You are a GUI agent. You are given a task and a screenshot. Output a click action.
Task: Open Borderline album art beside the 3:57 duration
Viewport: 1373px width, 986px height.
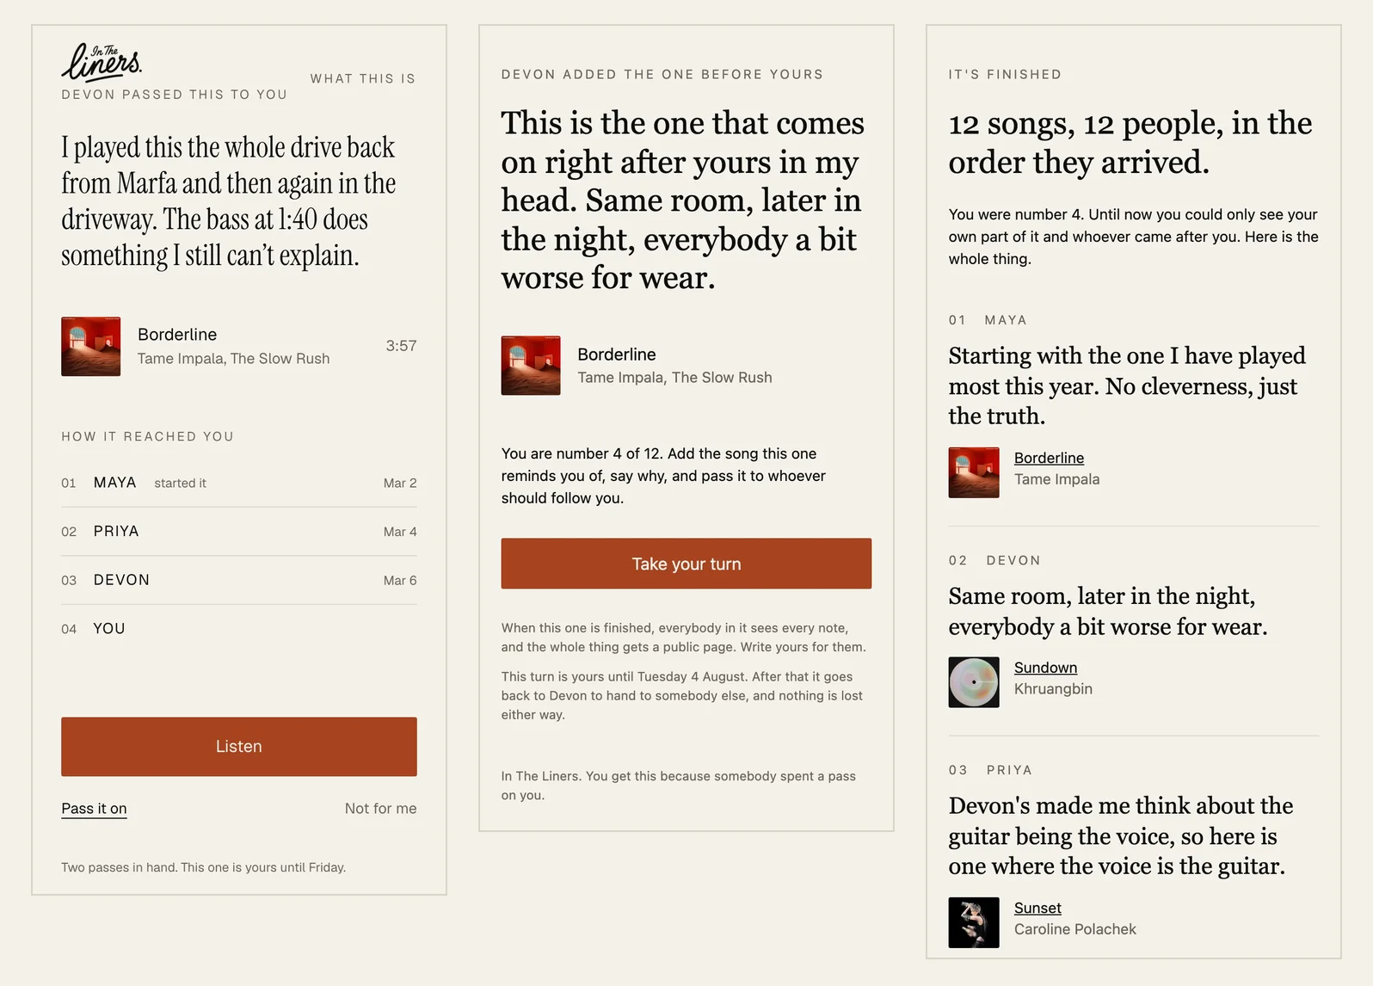(91, 347)
